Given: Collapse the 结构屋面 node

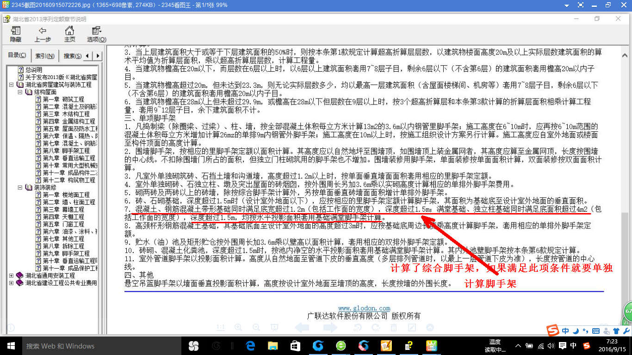Looking at the screenshot, I should 20,92.
